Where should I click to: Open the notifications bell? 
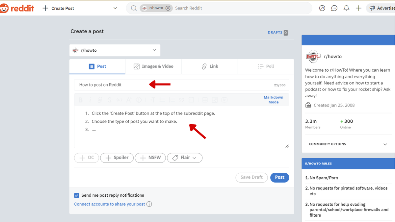coord(346,8)
